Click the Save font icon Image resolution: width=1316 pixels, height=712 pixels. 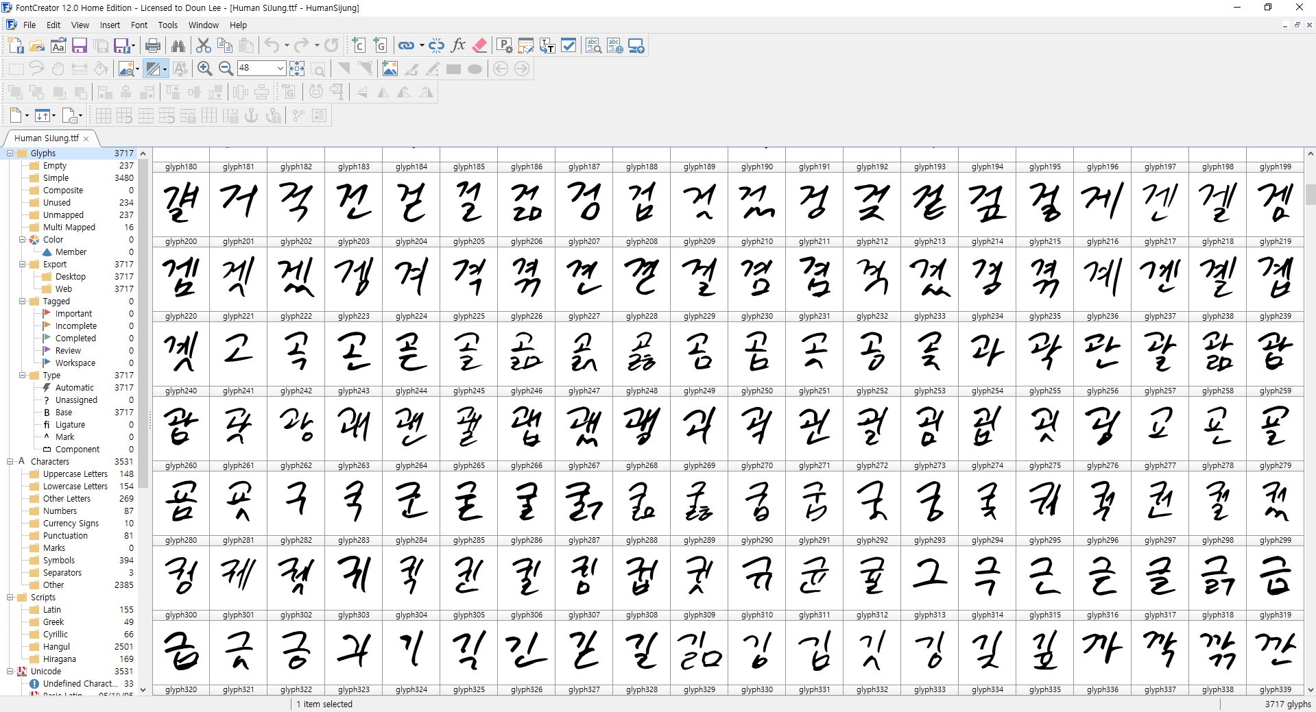[x=80, y=46]
